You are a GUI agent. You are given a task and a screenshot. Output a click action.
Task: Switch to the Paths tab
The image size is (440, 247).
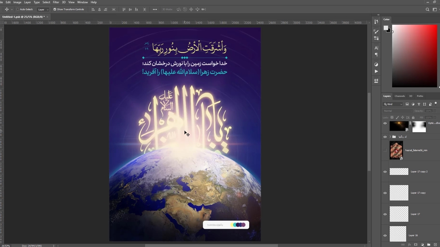420,96
